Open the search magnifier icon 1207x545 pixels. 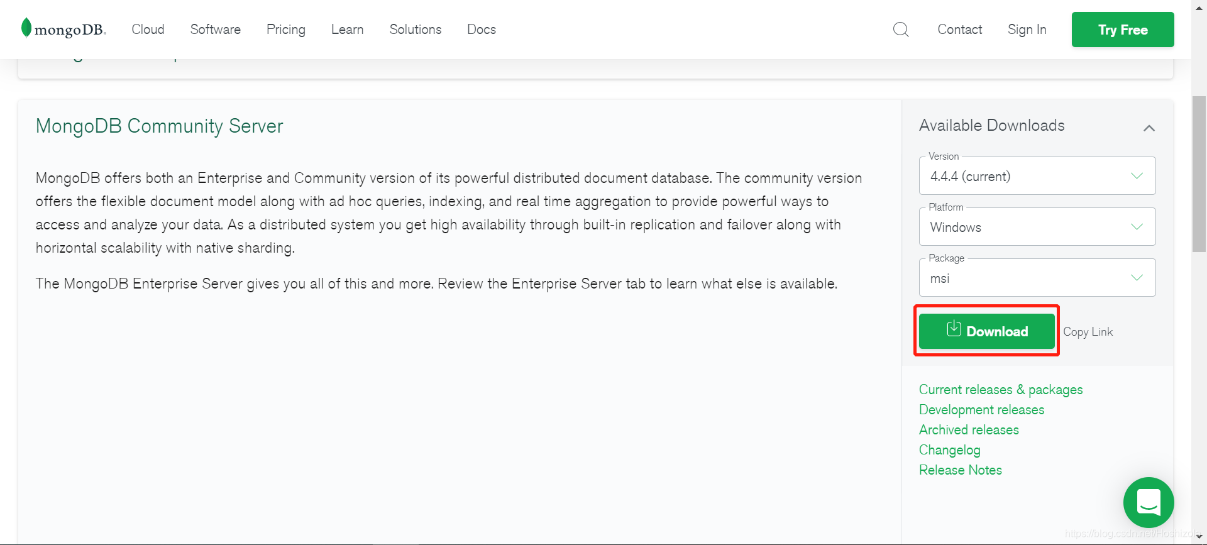pos(901,30)
